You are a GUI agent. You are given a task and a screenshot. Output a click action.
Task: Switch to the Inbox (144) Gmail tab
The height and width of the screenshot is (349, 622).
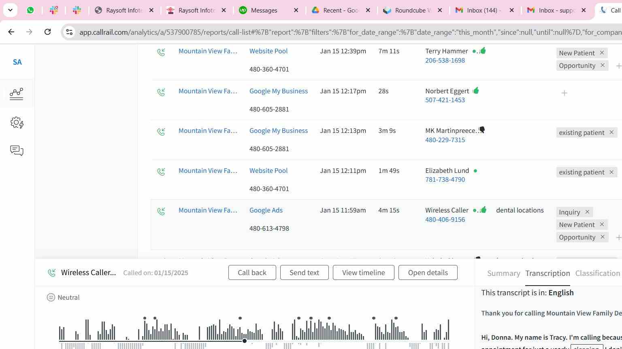pos(484,10)
